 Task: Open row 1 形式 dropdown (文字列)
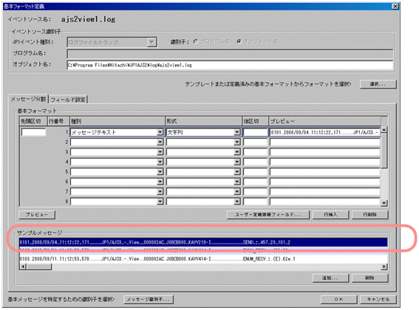(236, 132)
